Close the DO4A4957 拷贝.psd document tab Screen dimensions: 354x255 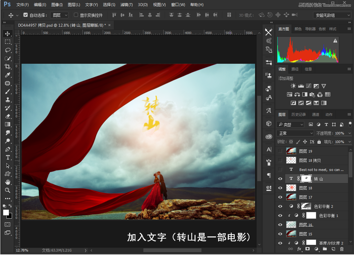pyautogui.click(x=109, y=25)
